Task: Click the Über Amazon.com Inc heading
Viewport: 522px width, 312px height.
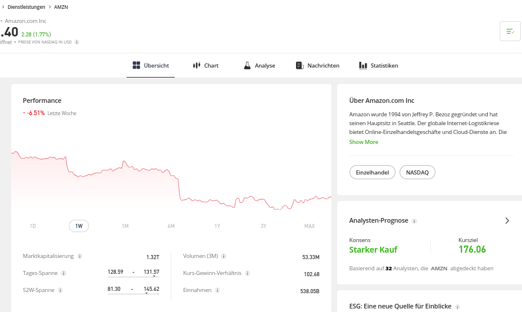Action: pyautogui.click(x=381, y=100)
